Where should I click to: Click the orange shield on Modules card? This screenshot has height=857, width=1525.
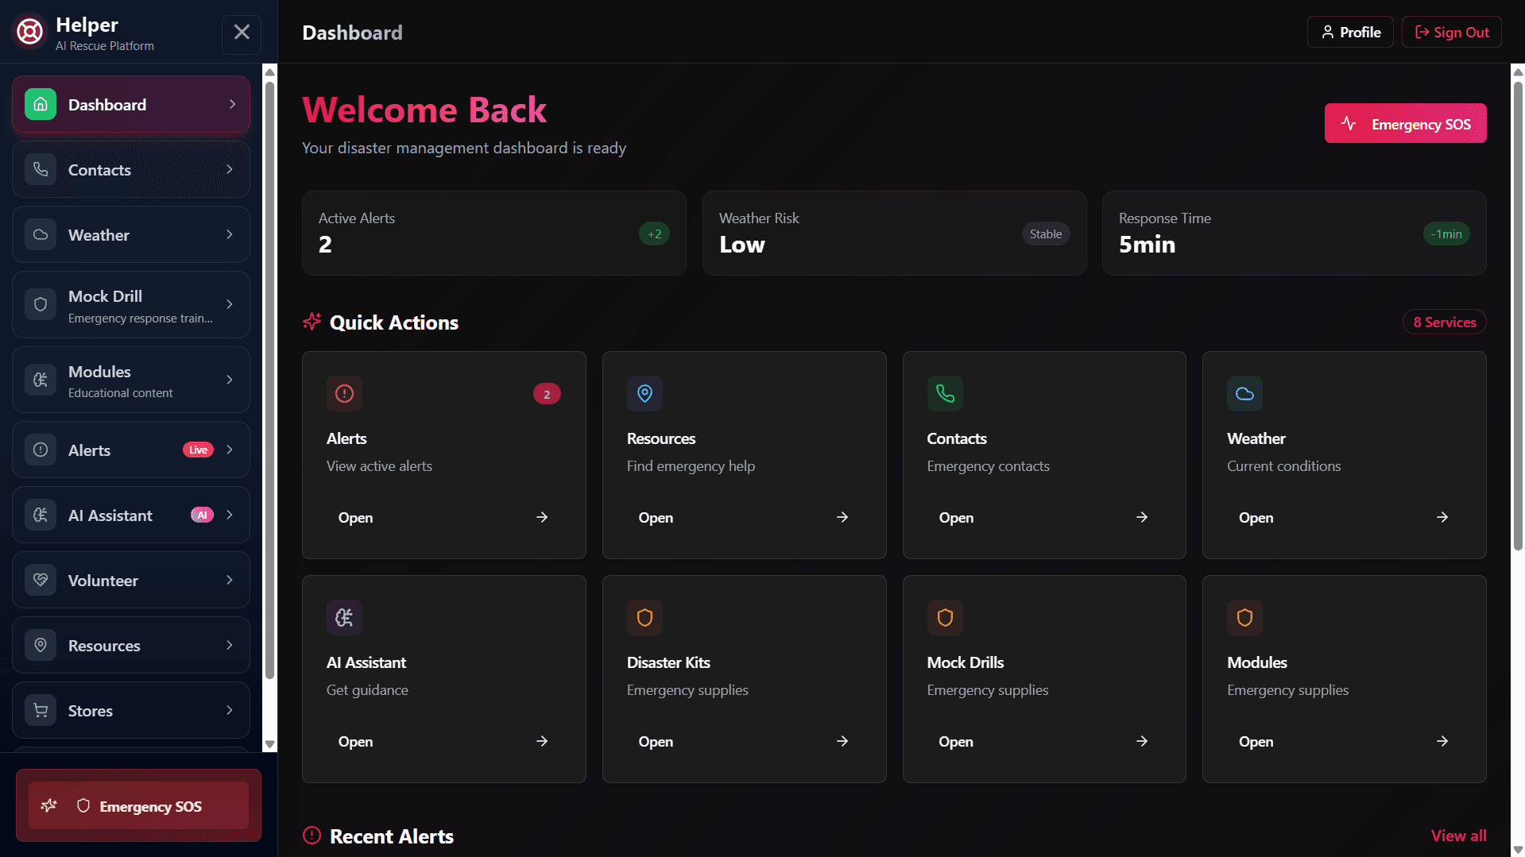coord(1244,617)
